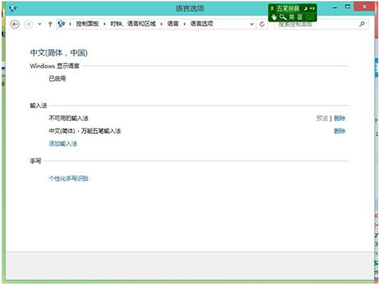The image size is (380, 286).
Task: Go to the 语言 breadcrumb
Action: point(173,24)
